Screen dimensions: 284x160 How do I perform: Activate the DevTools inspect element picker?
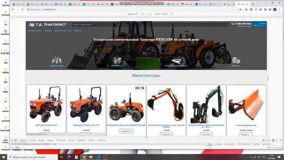[x=12, y=140]
